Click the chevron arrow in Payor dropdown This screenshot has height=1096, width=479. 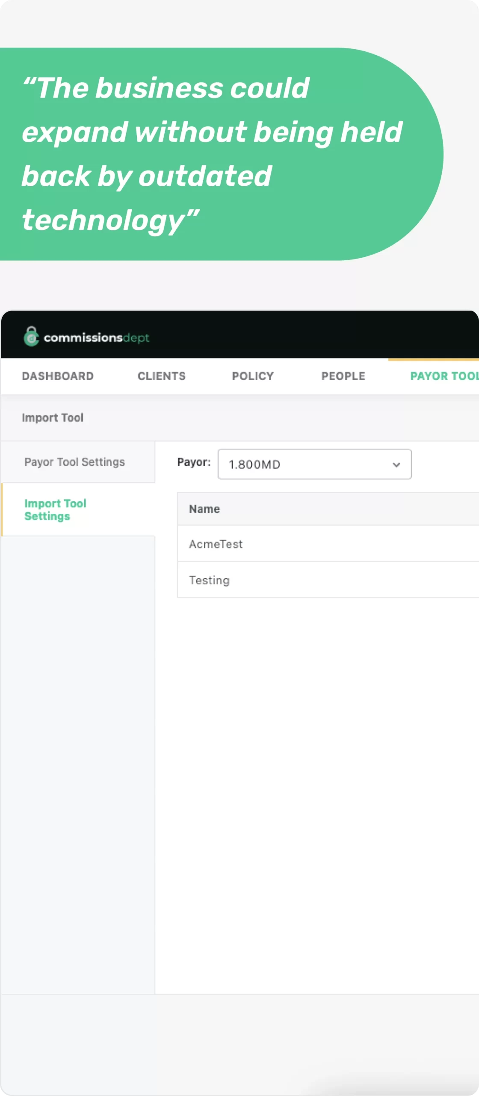(396, 465)
